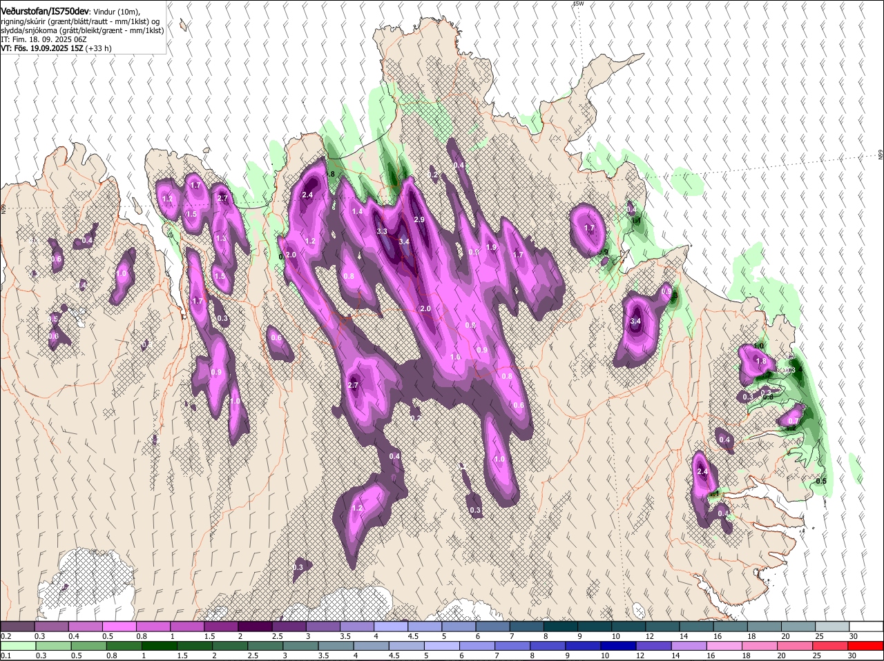Click the 15W longitude label at the map top
The height and width of the screenshot is (661, 884).
[x=579, y=3]
